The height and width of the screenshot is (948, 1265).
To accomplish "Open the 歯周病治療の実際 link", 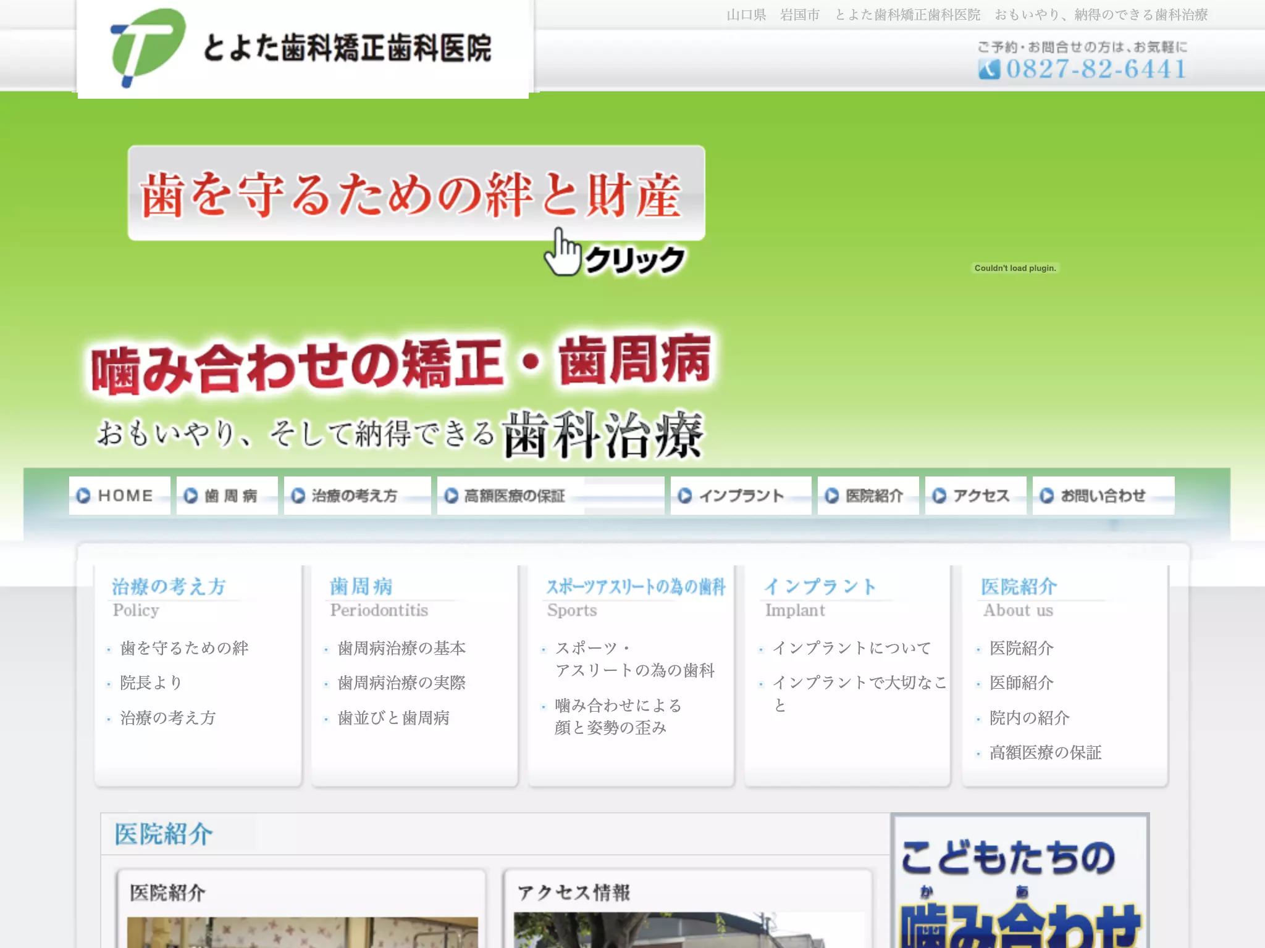I will click(x=402, y=683).
